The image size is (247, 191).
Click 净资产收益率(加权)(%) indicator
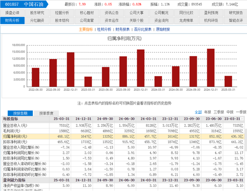point(21,186)
